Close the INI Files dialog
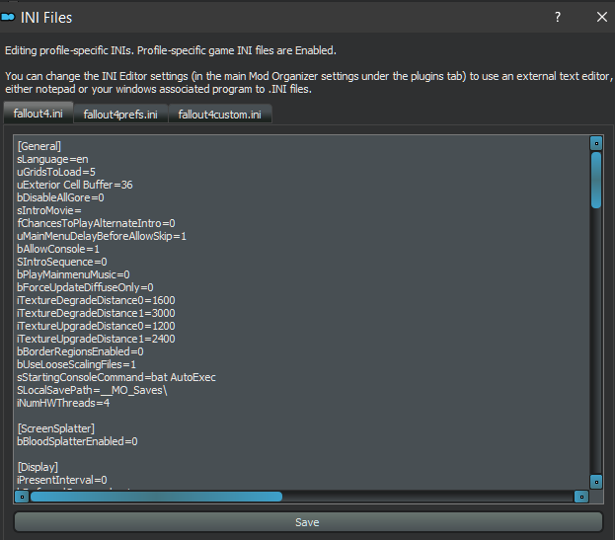 click(x=601, y=17)
